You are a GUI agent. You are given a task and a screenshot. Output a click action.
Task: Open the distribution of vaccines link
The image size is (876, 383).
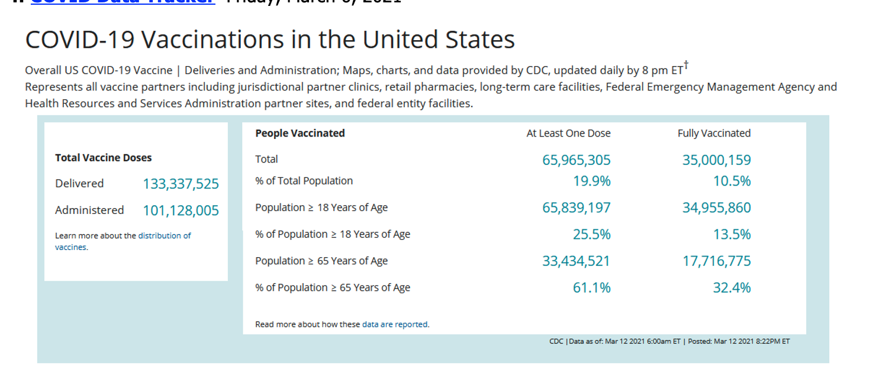[x=164, y=236]
